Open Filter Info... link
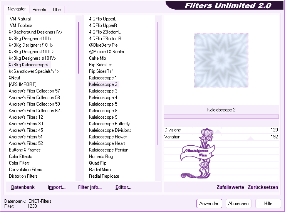The height and width of the screenshot is (212, 285). [90, 187]
